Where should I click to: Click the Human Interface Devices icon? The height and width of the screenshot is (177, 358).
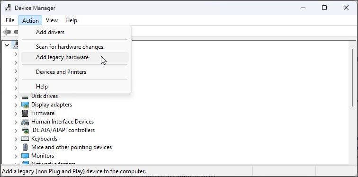pyautogui.click(x=25, y=122)
